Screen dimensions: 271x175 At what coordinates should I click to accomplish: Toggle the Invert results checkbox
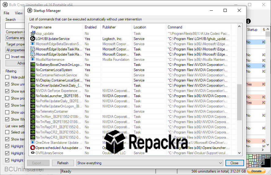tap(7, 57)
